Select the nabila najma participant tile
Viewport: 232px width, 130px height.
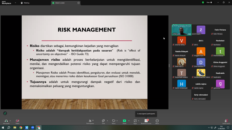click(x=201, y=84)
